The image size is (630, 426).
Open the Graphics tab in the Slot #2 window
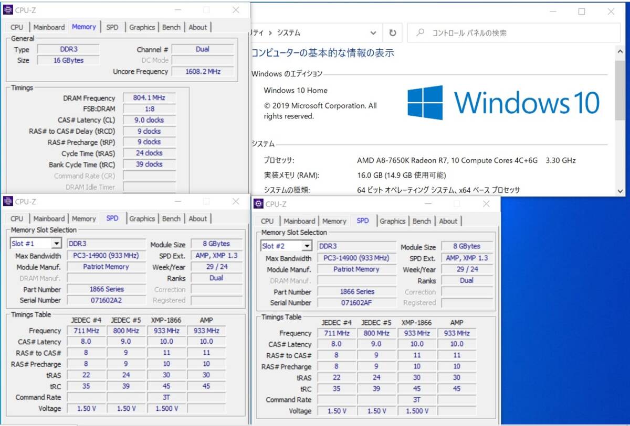tap(393, 221)
